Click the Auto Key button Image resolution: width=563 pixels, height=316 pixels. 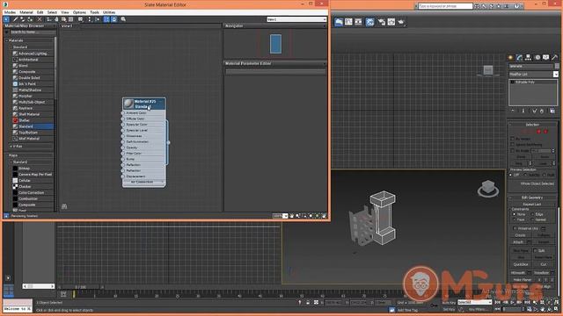[449, 303]
